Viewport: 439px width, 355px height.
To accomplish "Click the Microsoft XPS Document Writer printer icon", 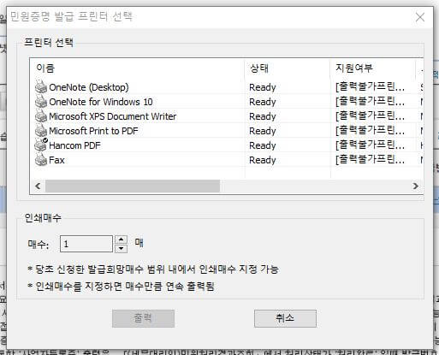I will 41,115.
